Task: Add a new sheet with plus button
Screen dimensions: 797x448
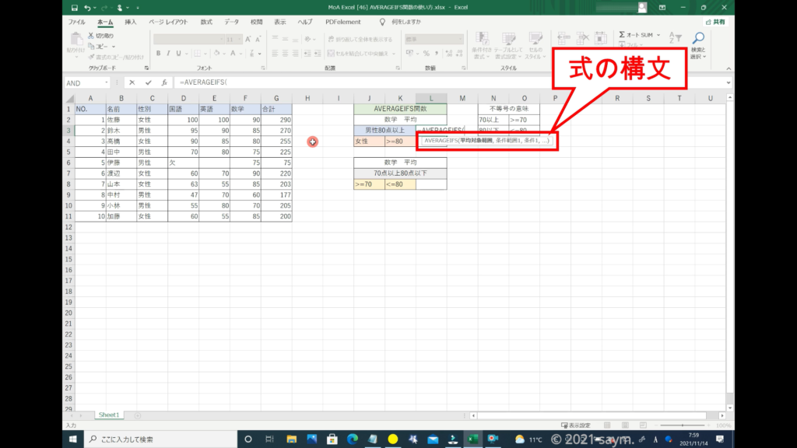Action: click(138, 415)
